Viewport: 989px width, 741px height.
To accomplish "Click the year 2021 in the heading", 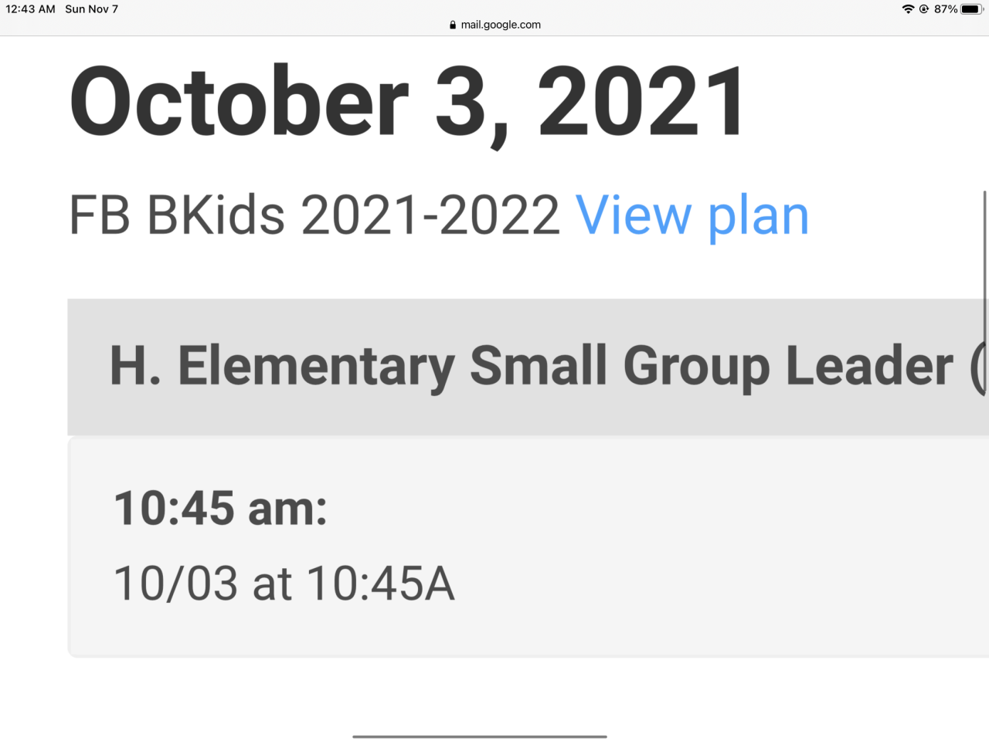I will (641, 103).
